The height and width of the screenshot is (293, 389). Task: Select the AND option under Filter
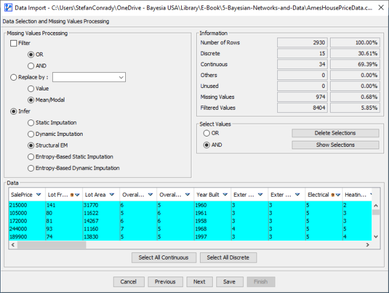pos(31,66)
